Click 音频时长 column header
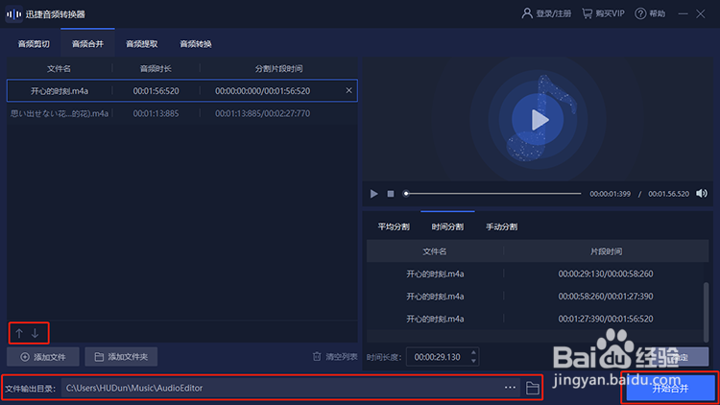Viewport: 720px width, 405px height. pyautogui.click(x=156, y=69)
